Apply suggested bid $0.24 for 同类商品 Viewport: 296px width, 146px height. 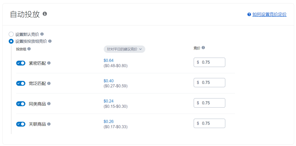[109, 101]
